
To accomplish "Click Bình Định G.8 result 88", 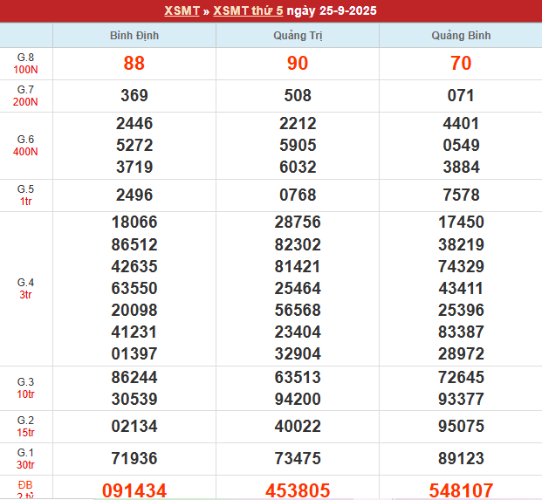I will [x=134, y=64].
